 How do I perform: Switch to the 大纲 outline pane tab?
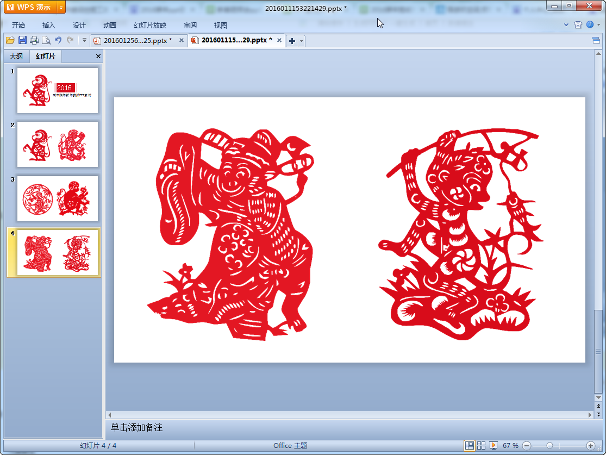(16, 57)
